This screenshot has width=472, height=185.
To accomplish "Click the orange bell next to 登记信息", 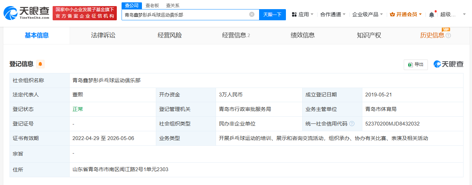I will click(x=40, y=64).
